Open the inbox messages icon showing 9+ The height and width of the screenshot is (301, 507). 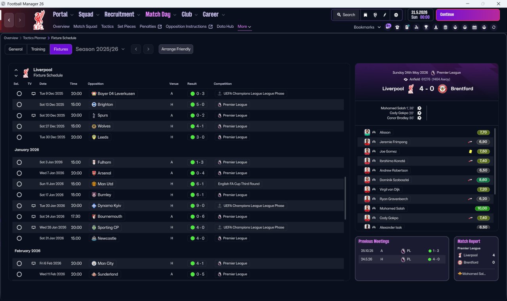(389, 27)
